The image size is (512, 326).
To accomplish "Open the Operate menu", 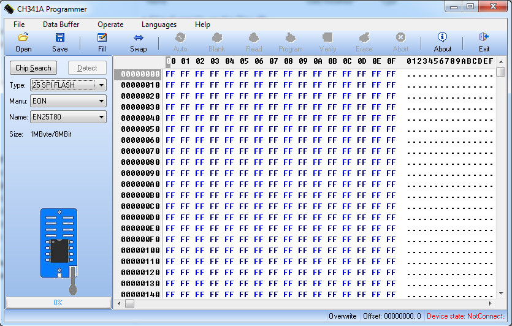I will point(110,25).
